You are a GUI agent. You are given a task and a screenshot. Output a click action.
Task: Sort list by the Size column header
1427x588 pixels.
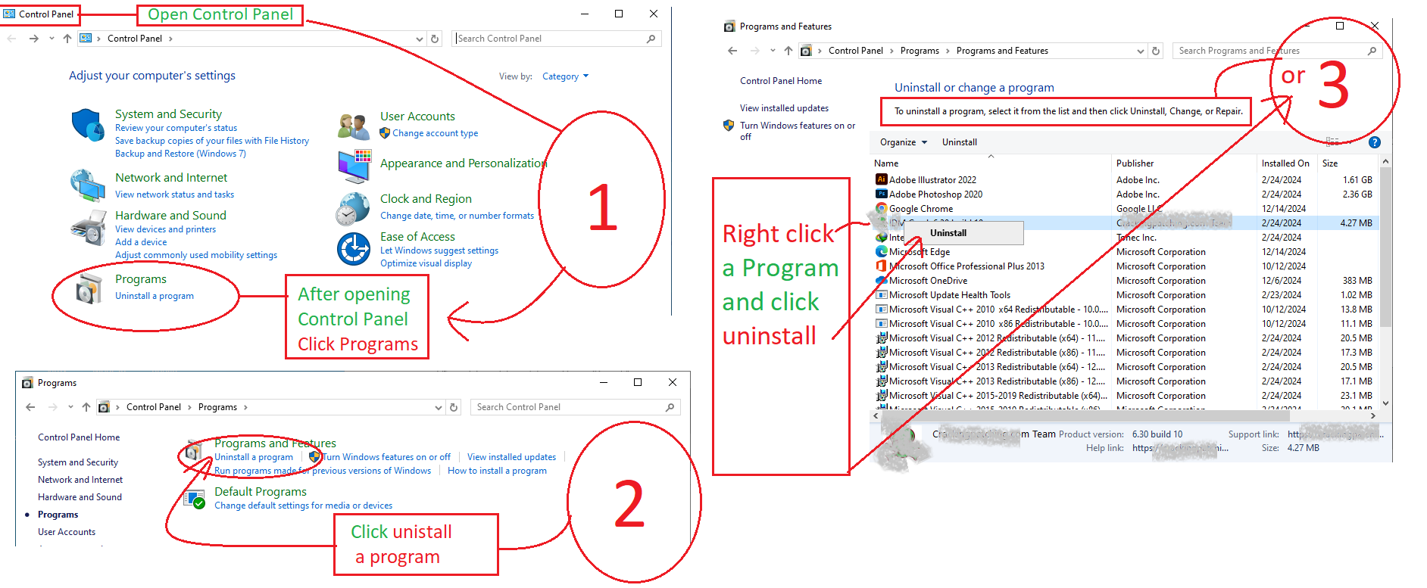click(1347, 163)
